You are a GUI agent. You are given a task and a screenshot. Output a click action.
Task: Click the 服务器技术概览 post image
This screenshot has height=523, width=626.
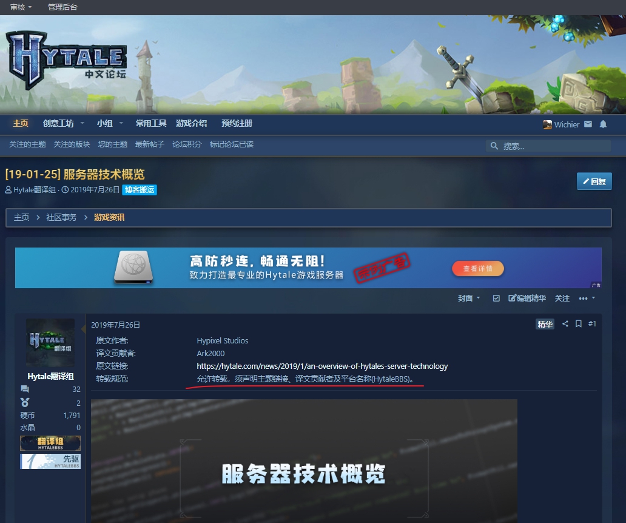[305, 461]
